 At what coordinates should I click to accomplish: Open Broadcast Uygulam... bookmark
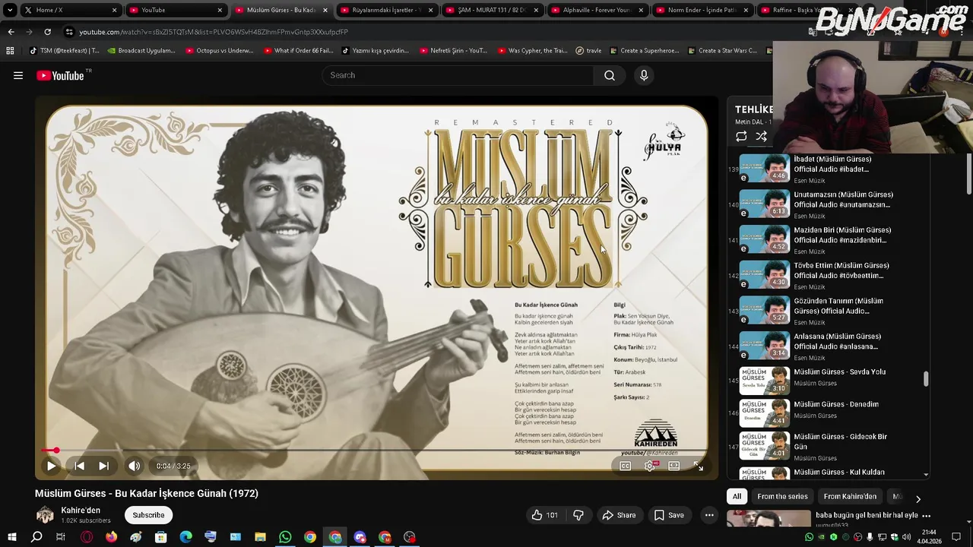click(141, 51)
